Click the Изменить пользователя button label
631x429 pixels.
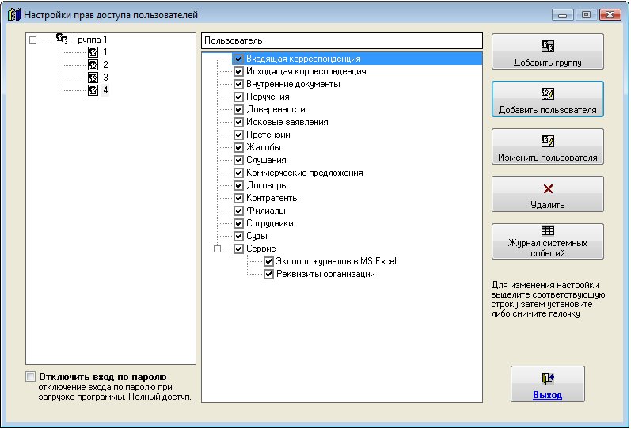[548, 158]
